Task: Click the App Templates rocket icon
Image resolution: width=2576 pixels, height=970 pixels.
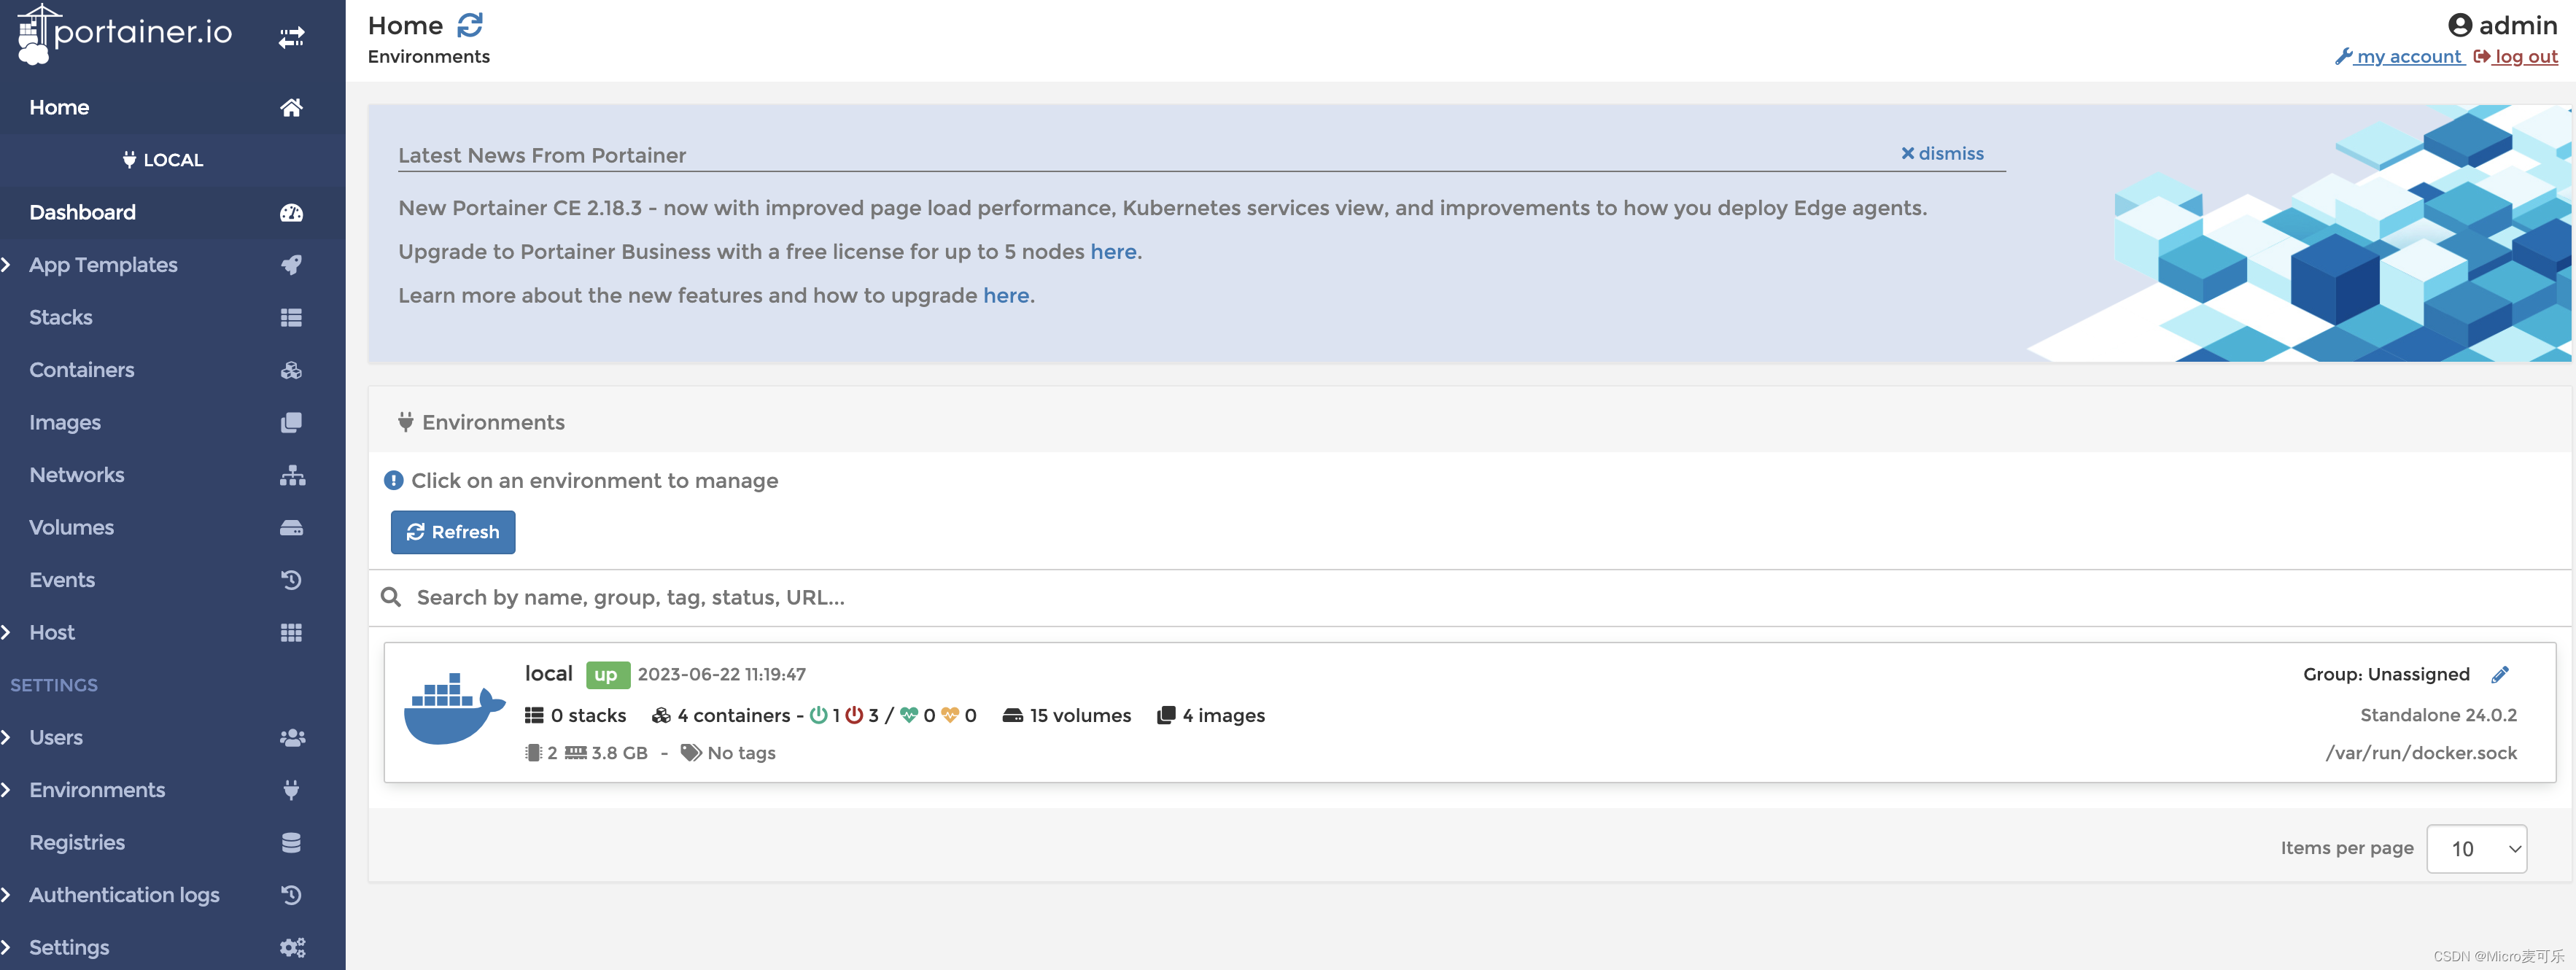Action: [291, 265]
